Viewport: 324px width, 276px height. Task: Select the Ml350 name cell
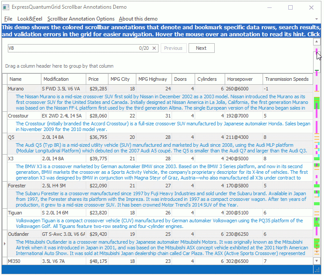pos(24,261)
